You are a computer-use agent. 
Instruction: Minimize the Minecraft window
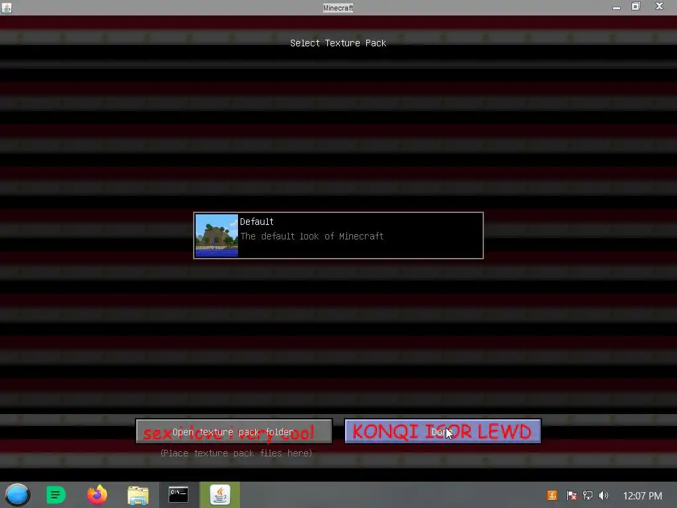tap(616, 7)
